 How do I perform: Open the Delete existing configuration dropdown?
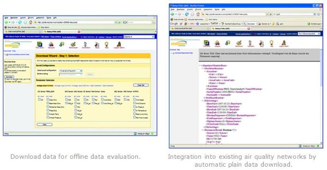click(x=71, y=74)
